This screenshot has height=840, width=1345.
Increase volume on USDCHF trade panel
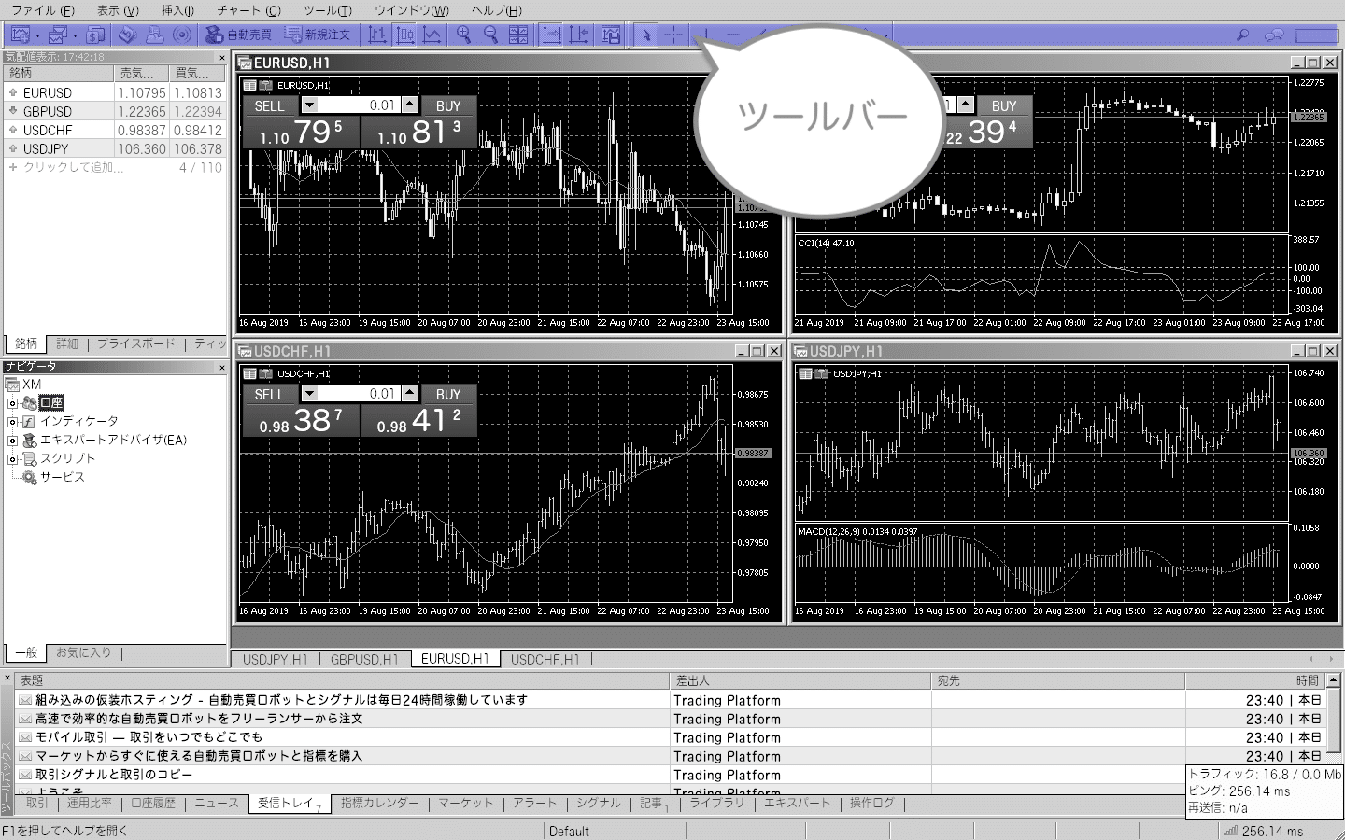pyautogui.click(x=410, y=394)
